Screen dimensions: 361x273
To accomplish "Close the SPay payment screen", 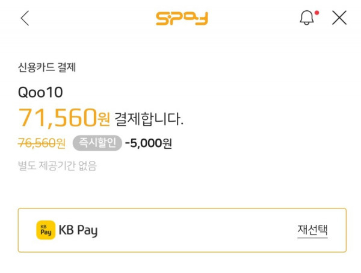I will pos(339,17).
